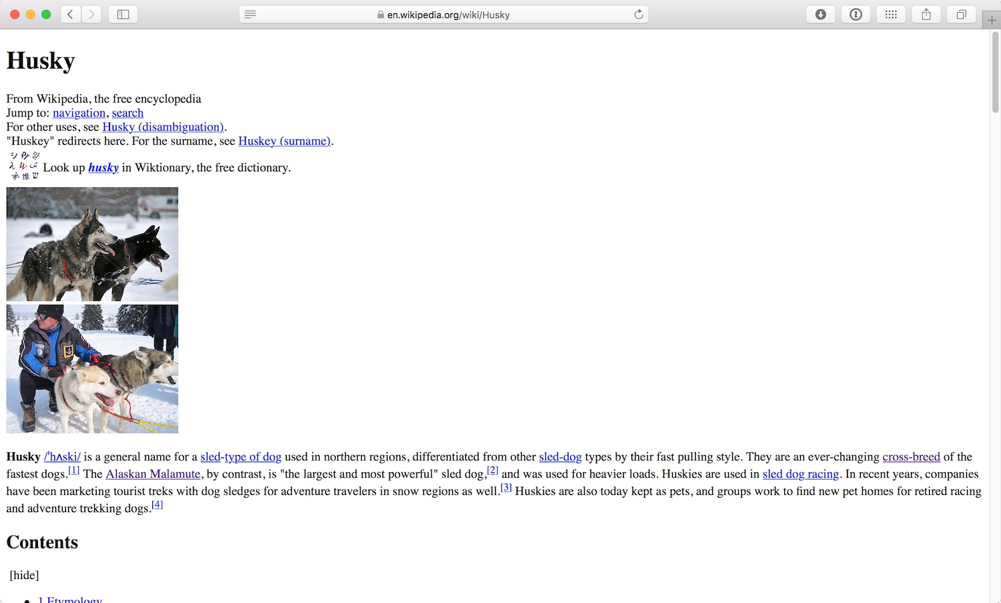Follow the Alaskan Malamute link

coord(153,474)
